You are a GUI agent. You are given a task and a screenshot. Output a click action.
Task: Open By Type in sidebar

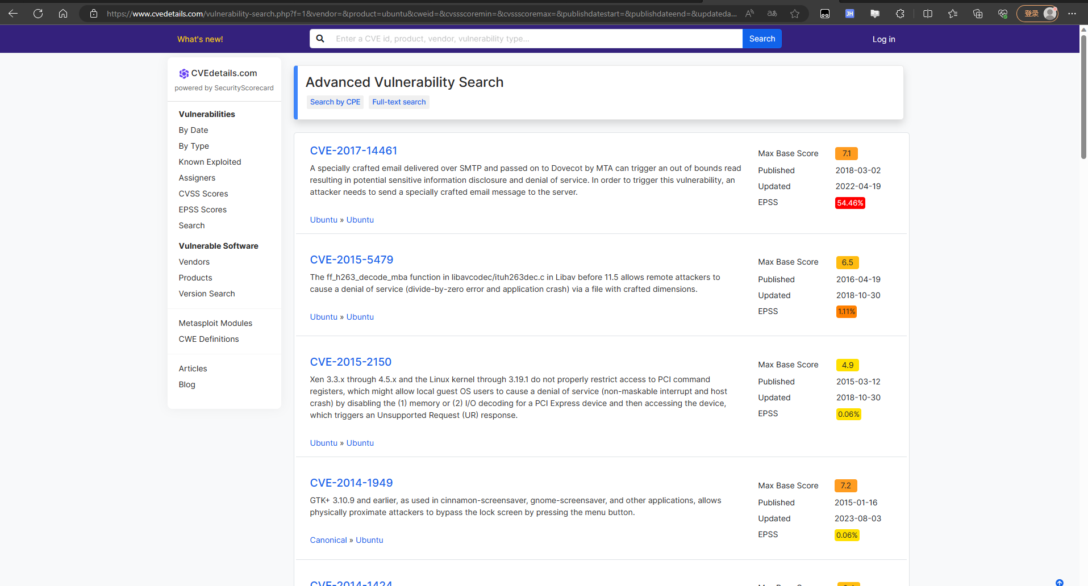pyautogui.click(x=194, y=146)
